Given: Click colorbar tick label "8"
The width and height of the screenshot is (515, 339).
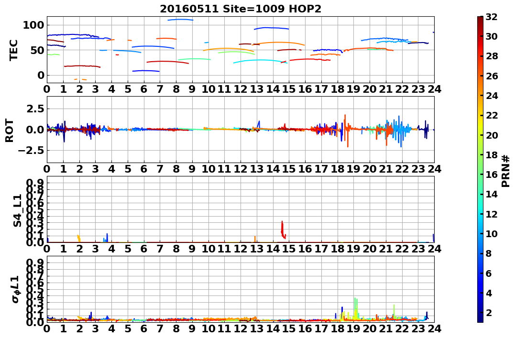Looking at the screenshot, I should (489, 253).
